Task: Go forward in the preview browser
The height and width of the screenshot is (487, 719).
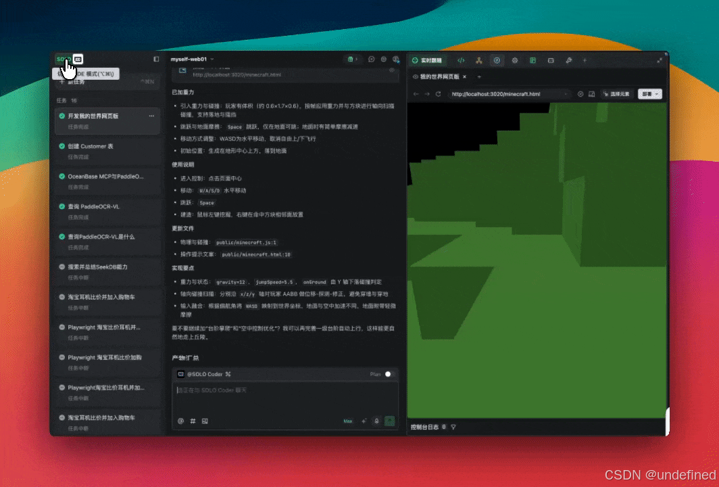Action: tap(427, 93)
